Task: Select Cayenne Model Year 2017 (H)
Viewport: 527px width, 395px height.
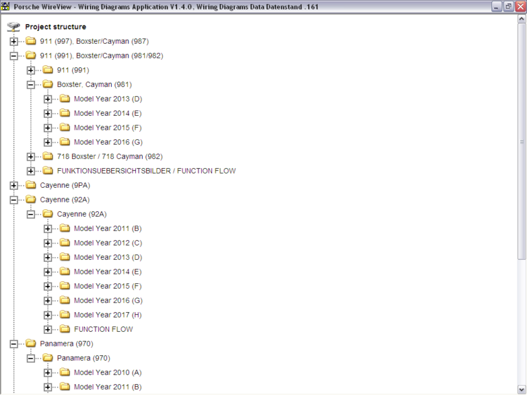Action: pos(108,315)
